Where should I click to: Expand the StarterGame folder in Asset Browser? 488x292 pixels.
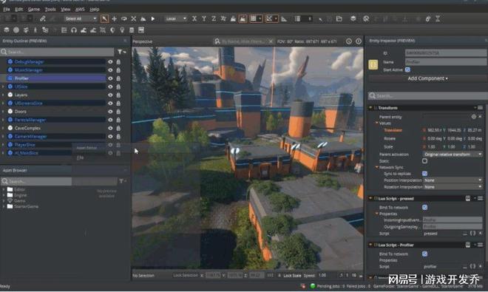(x=3, y=206)
